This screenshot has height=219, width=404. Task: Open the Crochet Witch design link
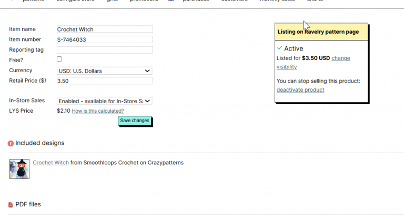[50, 163]
